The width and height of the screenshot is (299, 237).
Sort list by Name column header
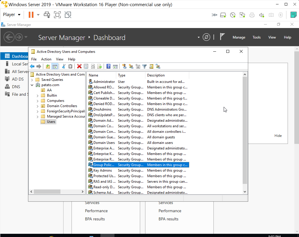tap(102, 75)
